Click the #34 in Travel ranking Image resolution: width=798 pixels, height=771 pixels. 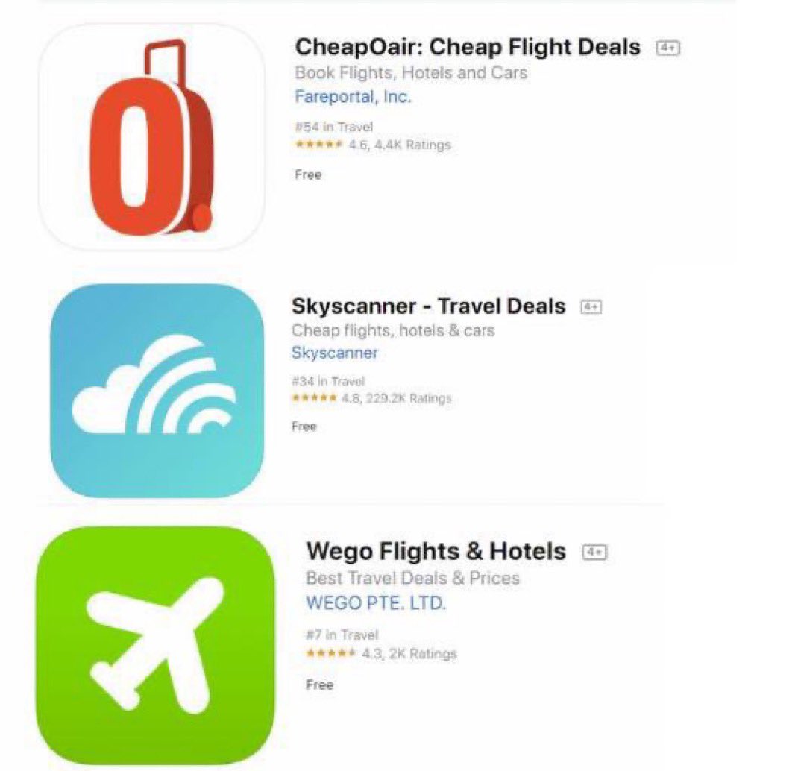tap(328, 381)
